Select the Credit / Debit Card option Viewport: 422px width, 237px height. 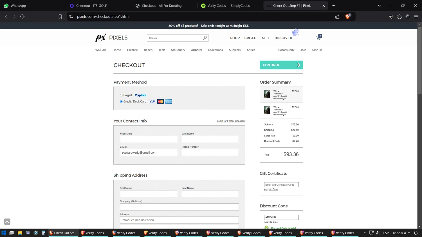121,102
